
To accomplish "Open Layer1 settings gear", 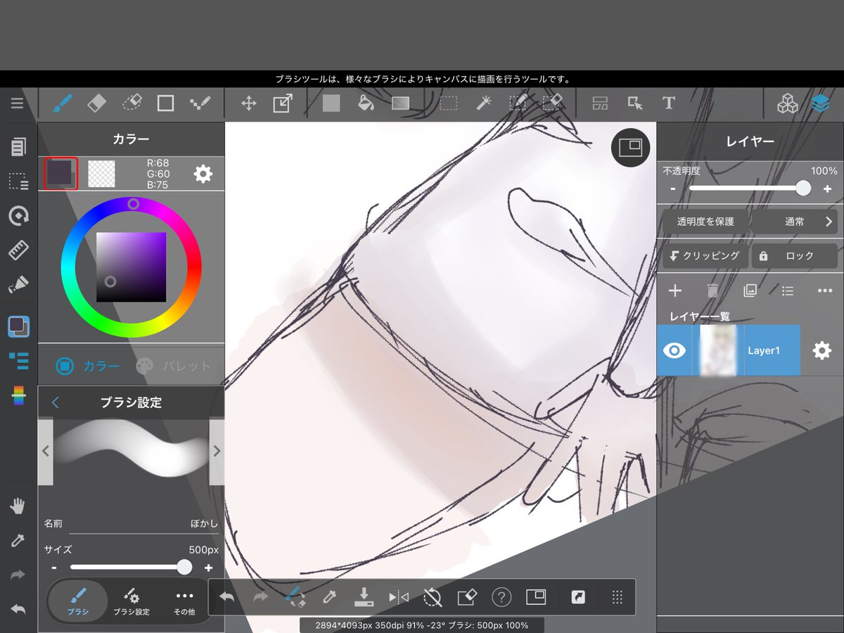I will tap(821, 350).
